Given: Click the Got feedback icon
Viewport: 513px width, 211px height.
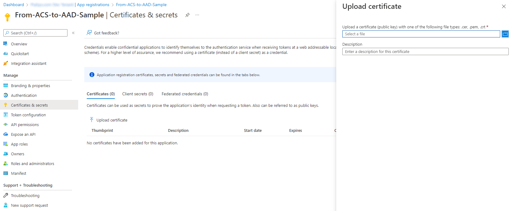Looking at the screenshot, I should [x=89, y=33].
